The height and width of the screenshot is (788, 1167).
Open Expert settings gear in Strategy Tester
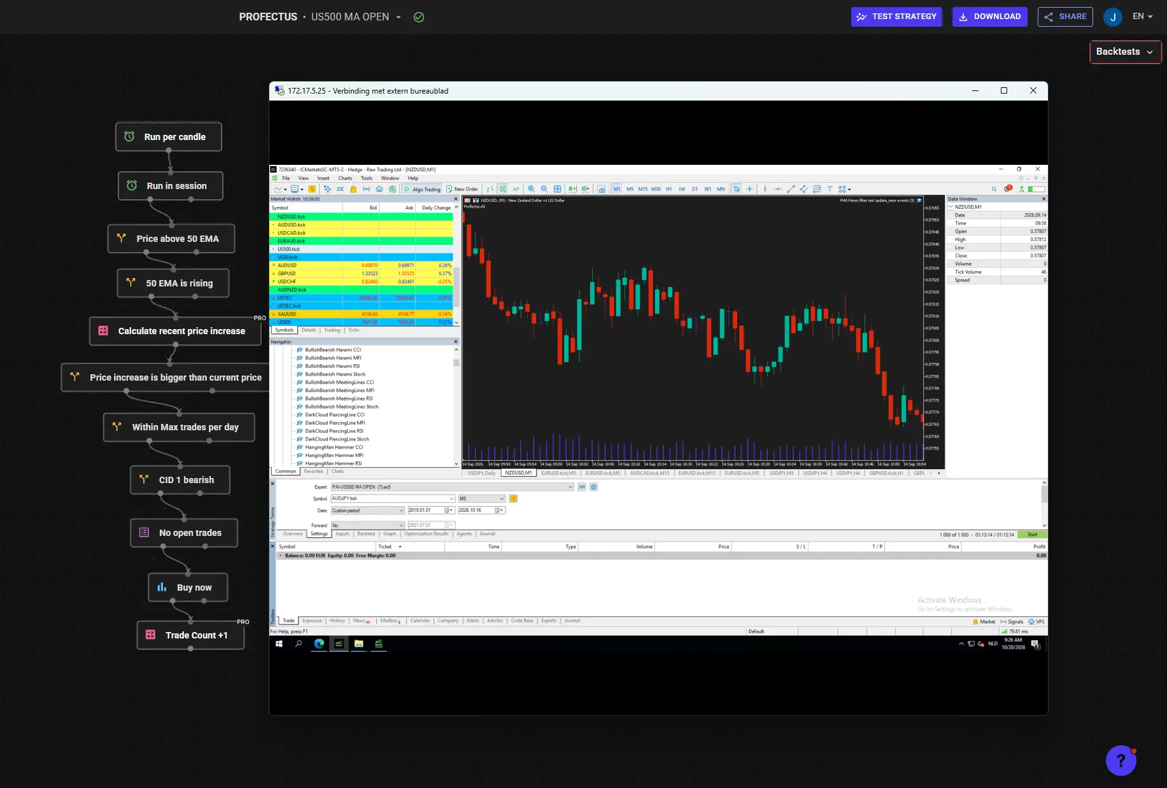point(594,487)
